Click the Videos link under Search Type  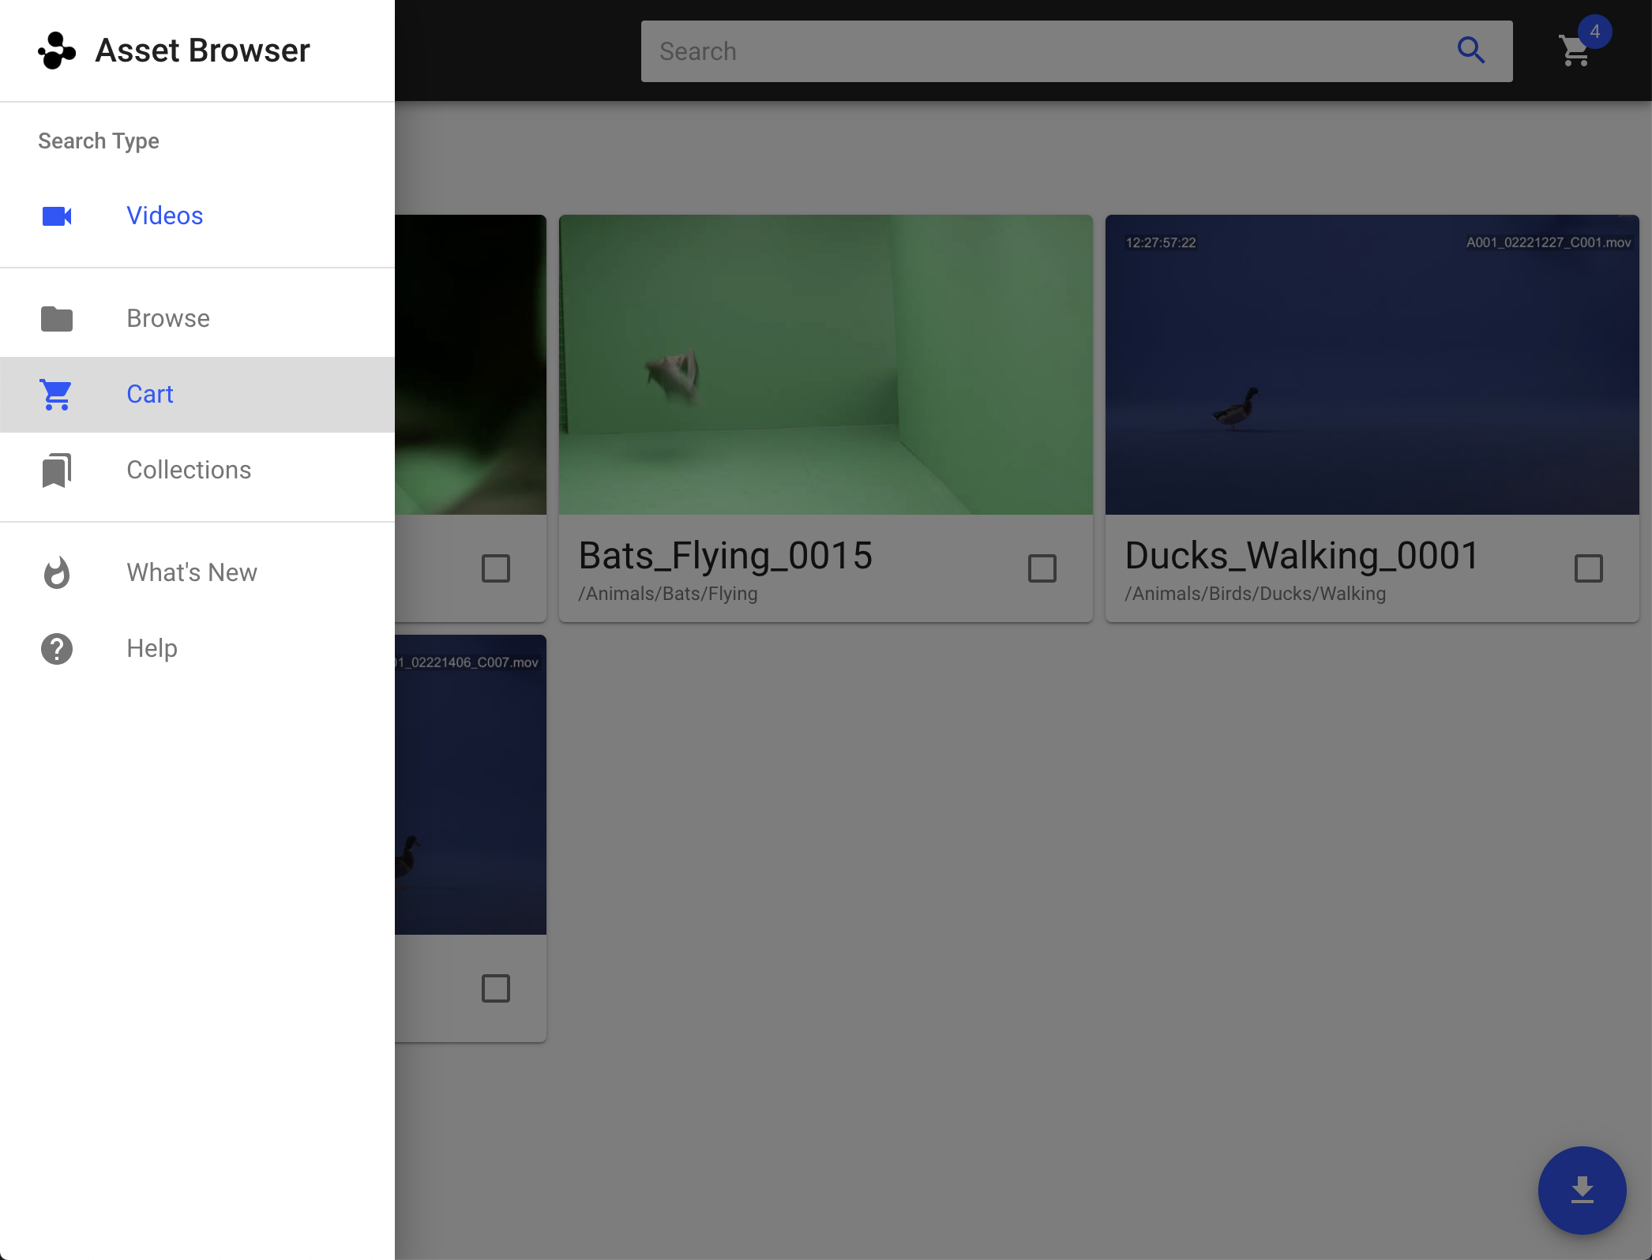click(164, 216)
